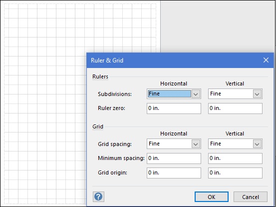276x207 pixels.
Task: Open Vertical Grid spacing dropdown arrow
Action: coord(257,144)
